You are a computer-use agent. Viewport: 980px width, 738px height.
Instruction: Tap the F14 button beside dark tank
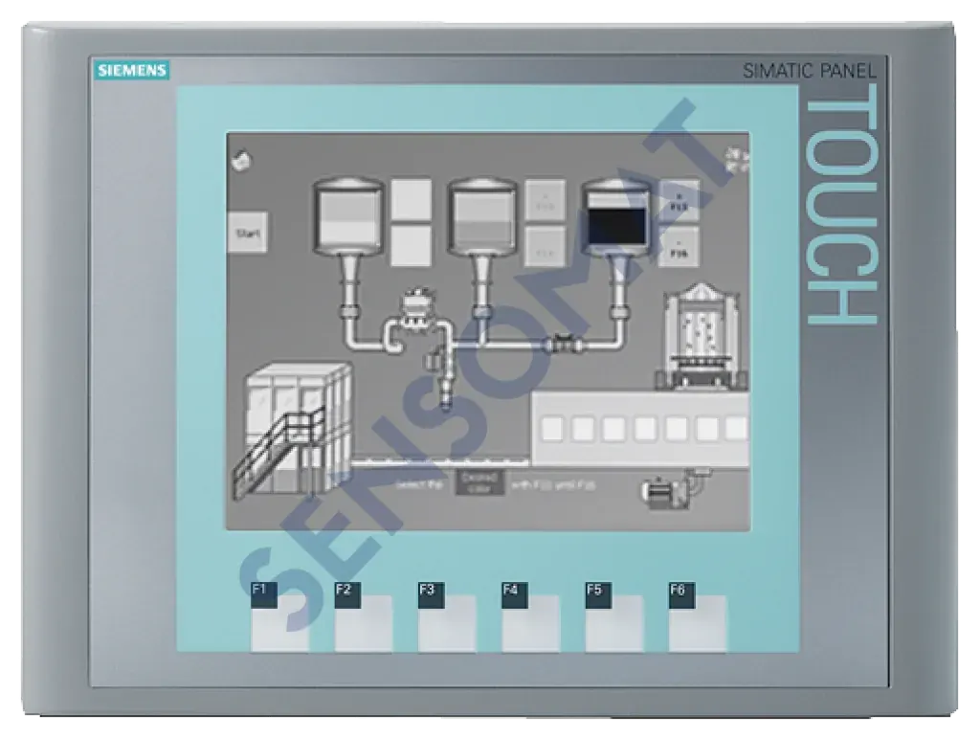[679, 247]
